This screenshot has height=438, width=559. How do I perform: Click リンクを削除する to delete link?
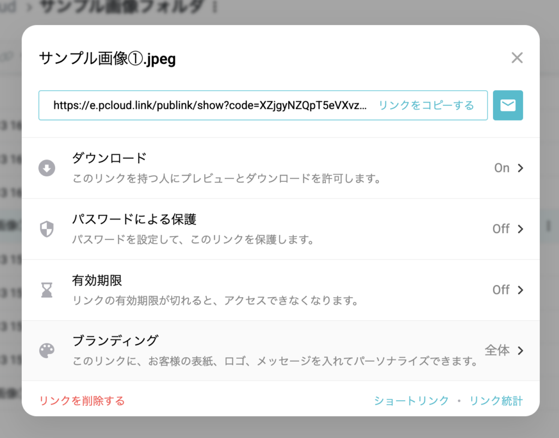(82, 400)
